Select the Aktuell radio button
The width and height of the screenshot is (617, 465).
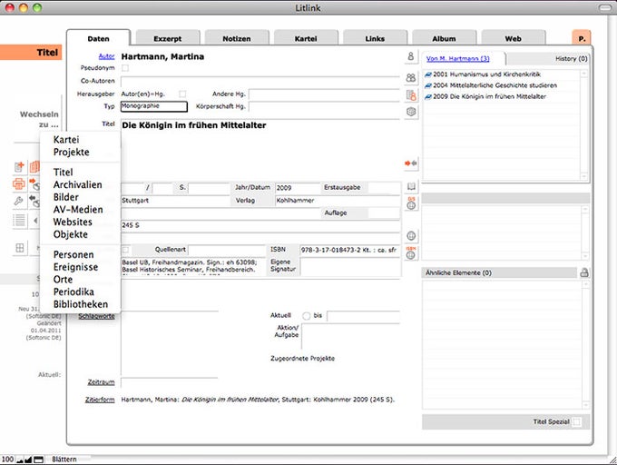pos(306,316)
